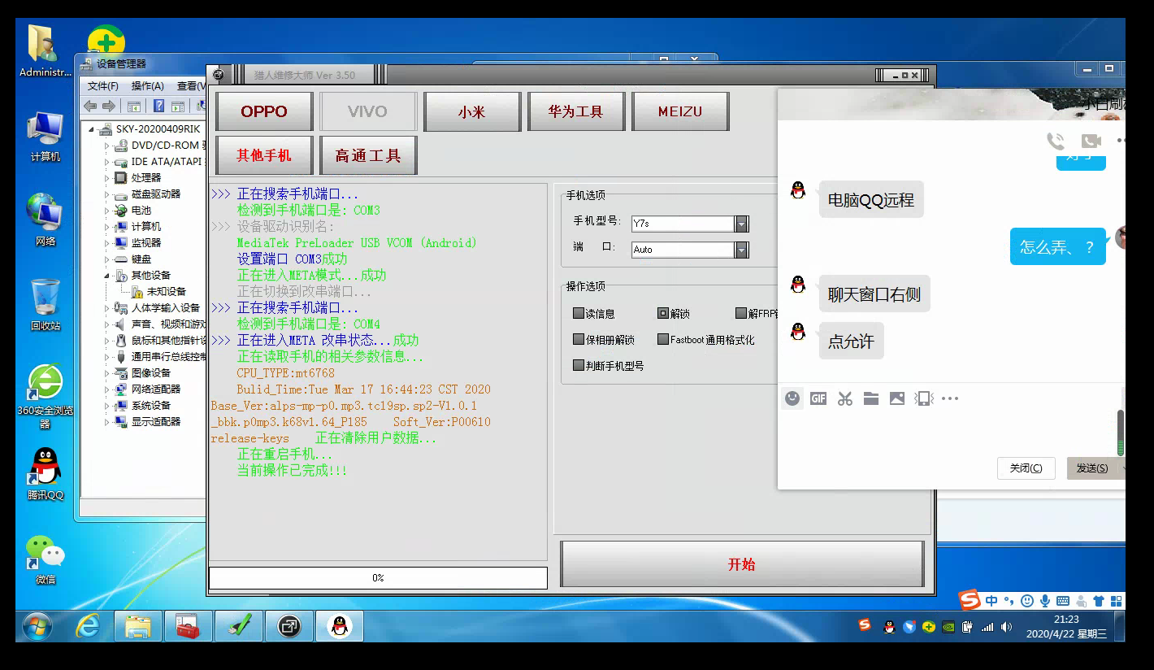The height and width of the screenshot is (670, 1154).
Task: Select 人体学输入设备 in the device tree
Action: 166,307
